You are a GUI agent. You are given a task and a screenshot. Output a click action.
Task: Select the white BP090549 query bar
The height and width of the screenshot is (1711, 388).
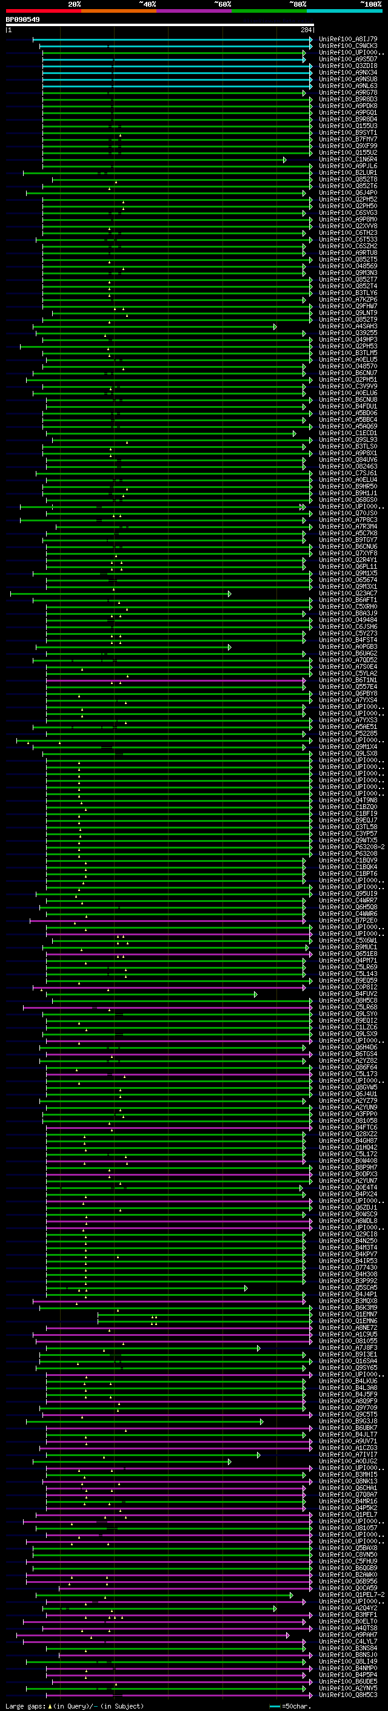tap(160, 25)
